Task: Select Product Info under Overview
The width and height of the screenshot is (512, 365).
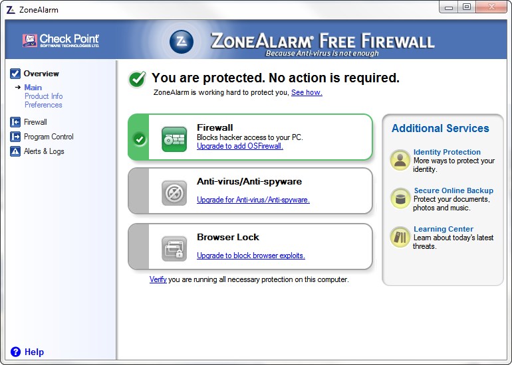Action: [43, 96]
